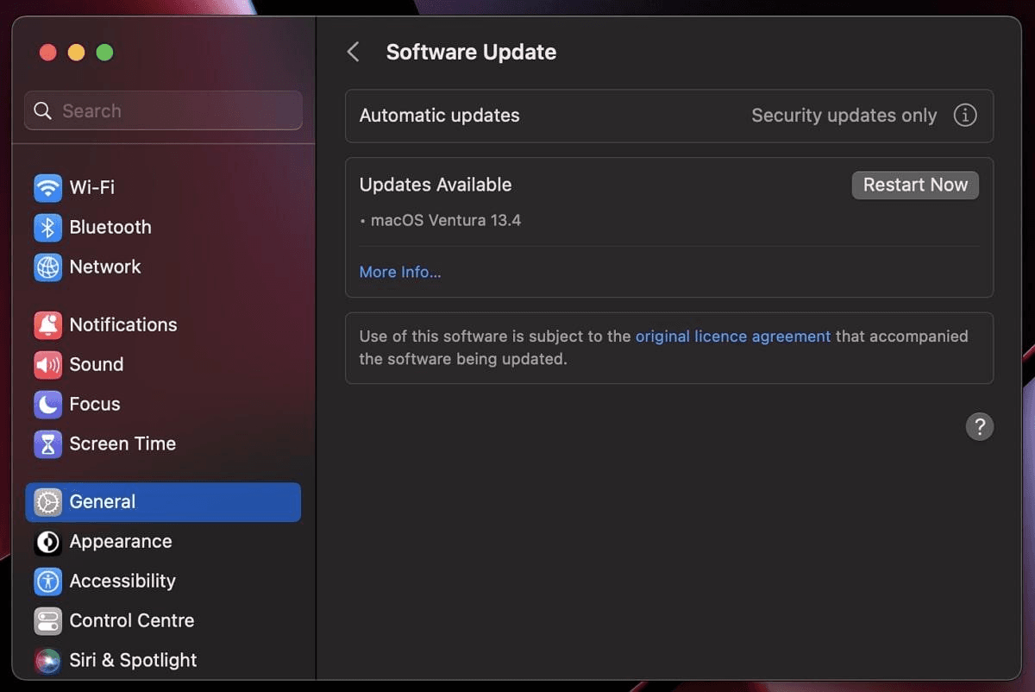This screenshot has width=1035, height=692.
Task: Click the Software Update title
Action: [x=471, y=52]
